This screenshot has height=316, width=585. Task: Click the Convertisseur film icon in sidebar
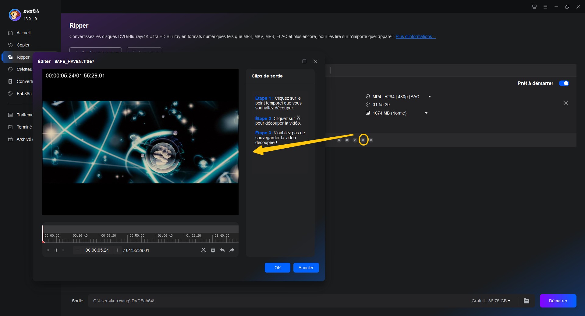10,81
